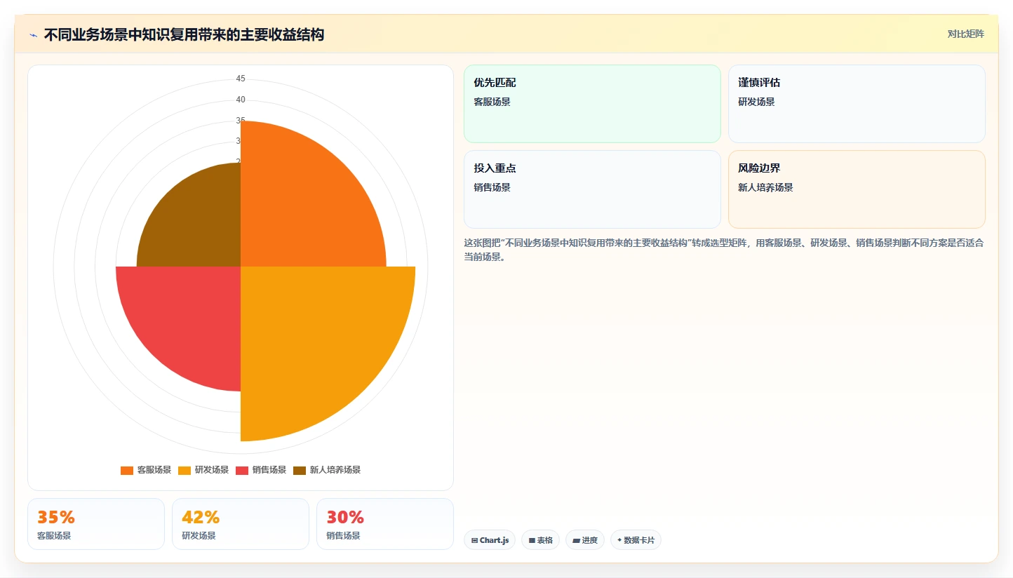Select the 优先匹配 card
This screenshot has height=578, width=1013.
tap(592, 104)
